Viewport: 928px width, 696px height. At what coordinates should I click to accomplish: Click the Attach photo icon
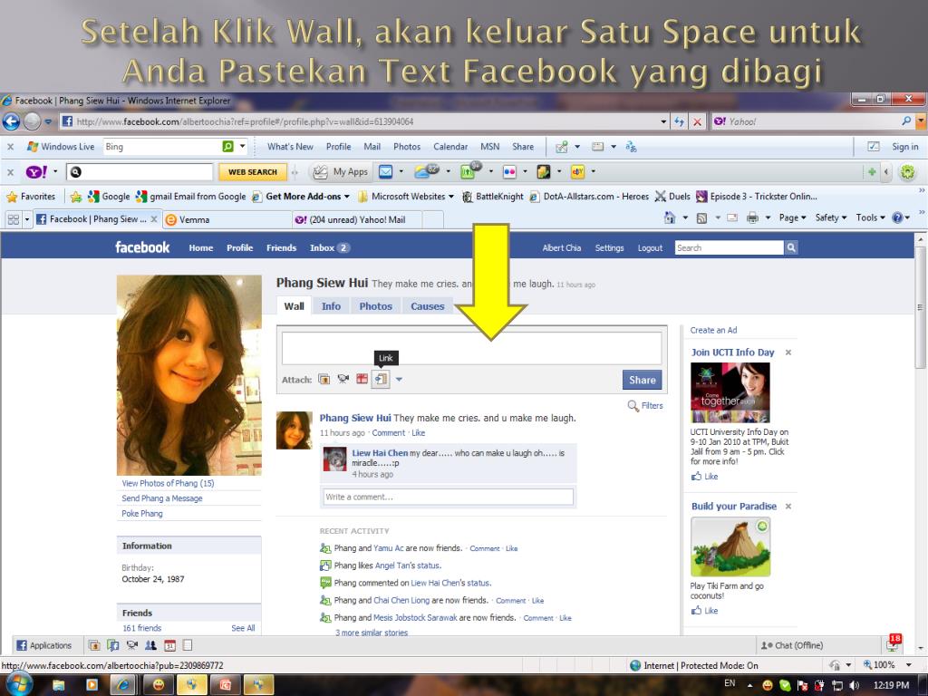tap(324, 380)
